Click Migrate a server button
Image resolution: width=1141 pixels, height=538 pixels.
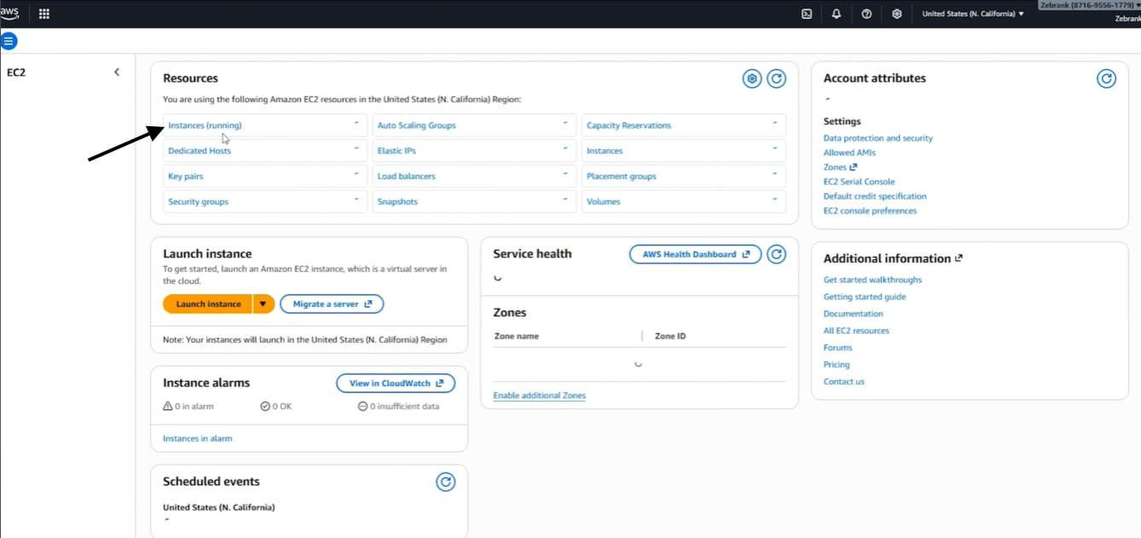[332, 304]
